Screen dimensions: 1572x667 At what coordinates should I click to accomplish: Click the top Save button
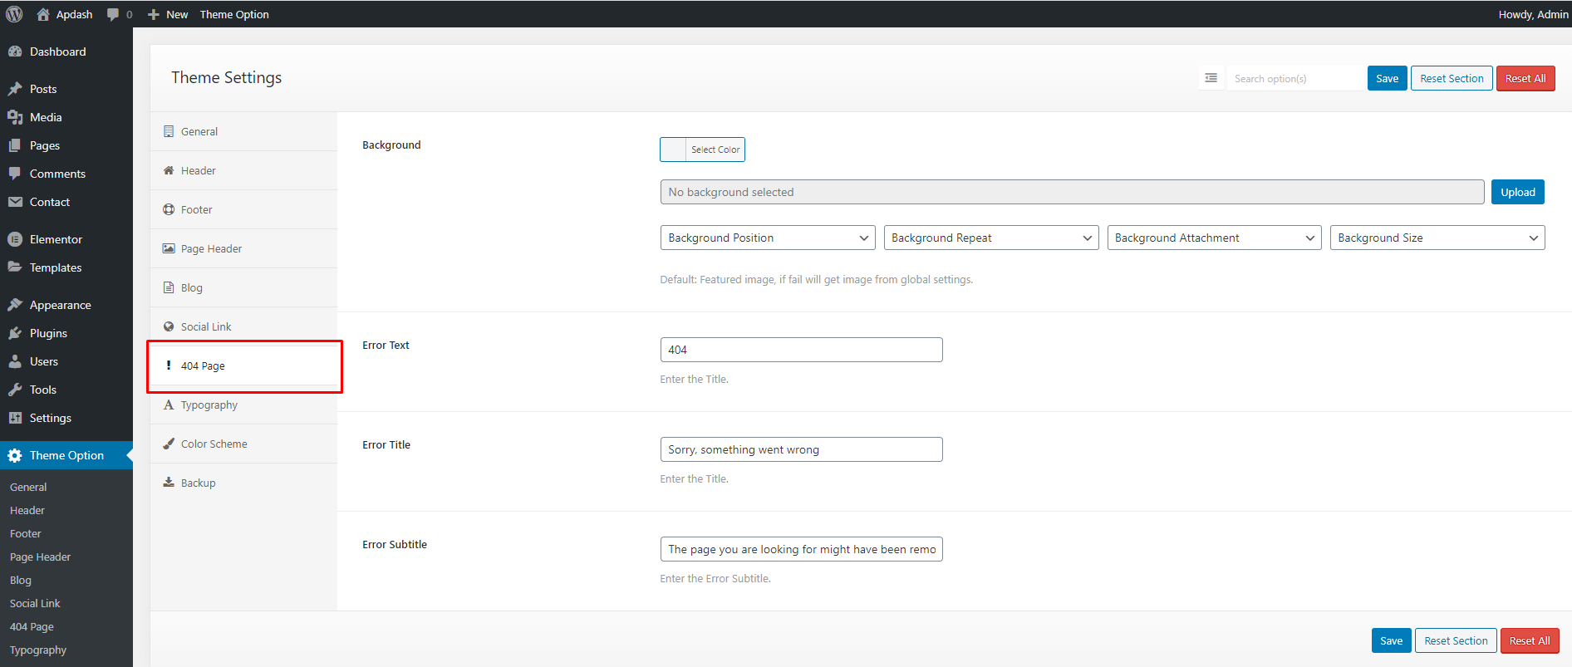click(1387, 78)
